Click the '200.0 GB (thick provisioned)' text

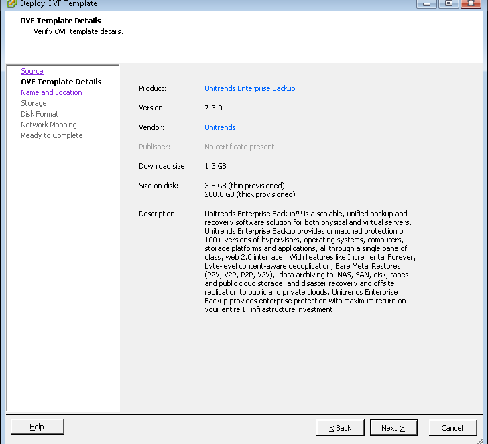click(x=250, y=194)
